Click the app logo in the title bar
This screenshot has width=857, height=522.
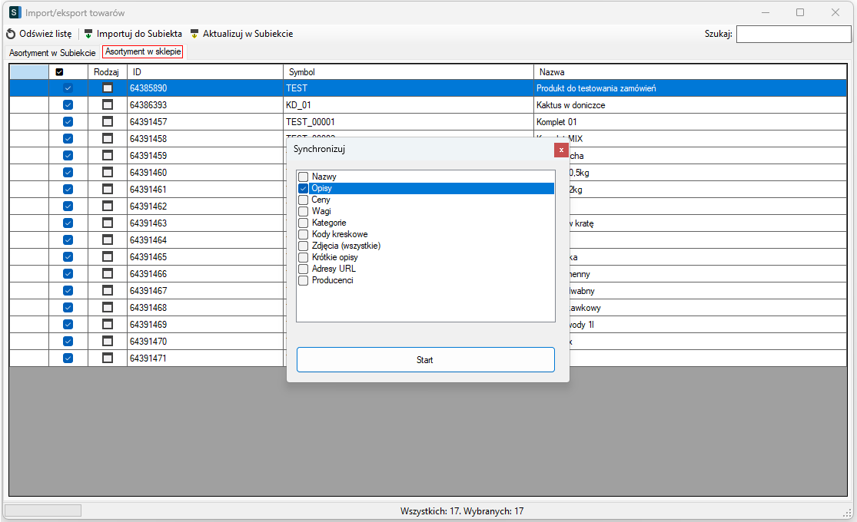pos(15,13)
